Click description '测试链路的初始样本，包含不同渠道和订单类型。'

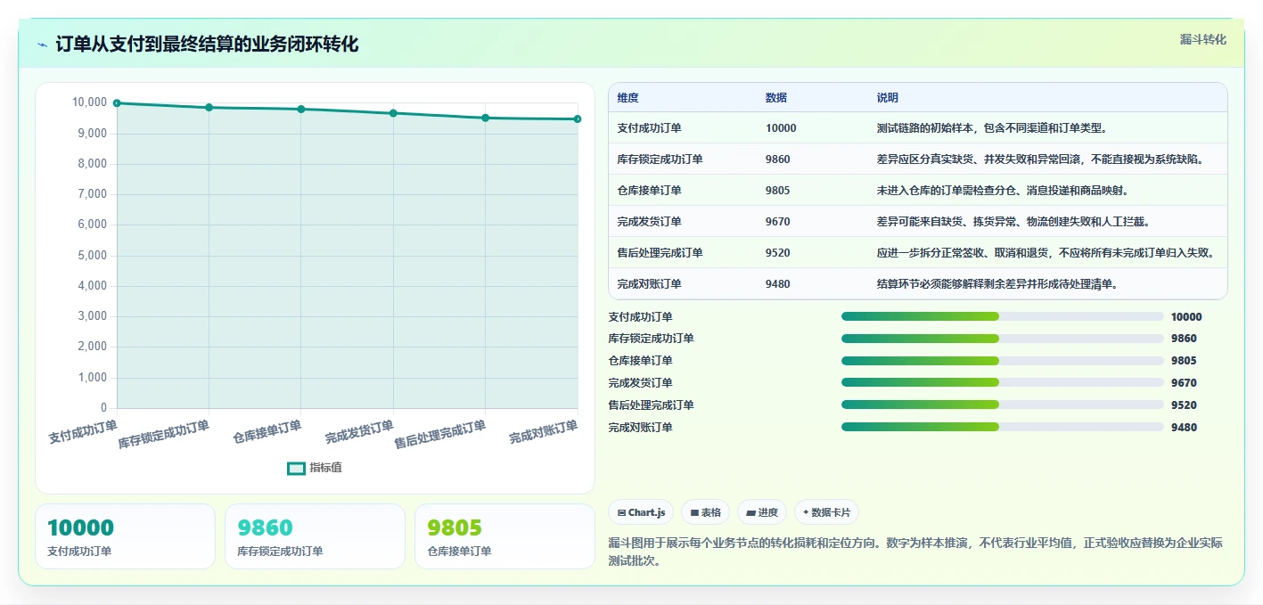coord(992,128)
